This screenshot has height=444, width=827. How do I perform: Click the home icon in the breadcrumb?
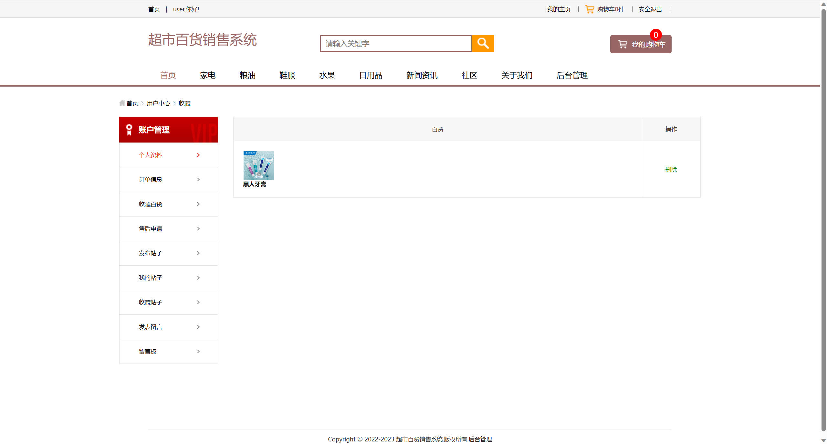click(x=121, y=103)
